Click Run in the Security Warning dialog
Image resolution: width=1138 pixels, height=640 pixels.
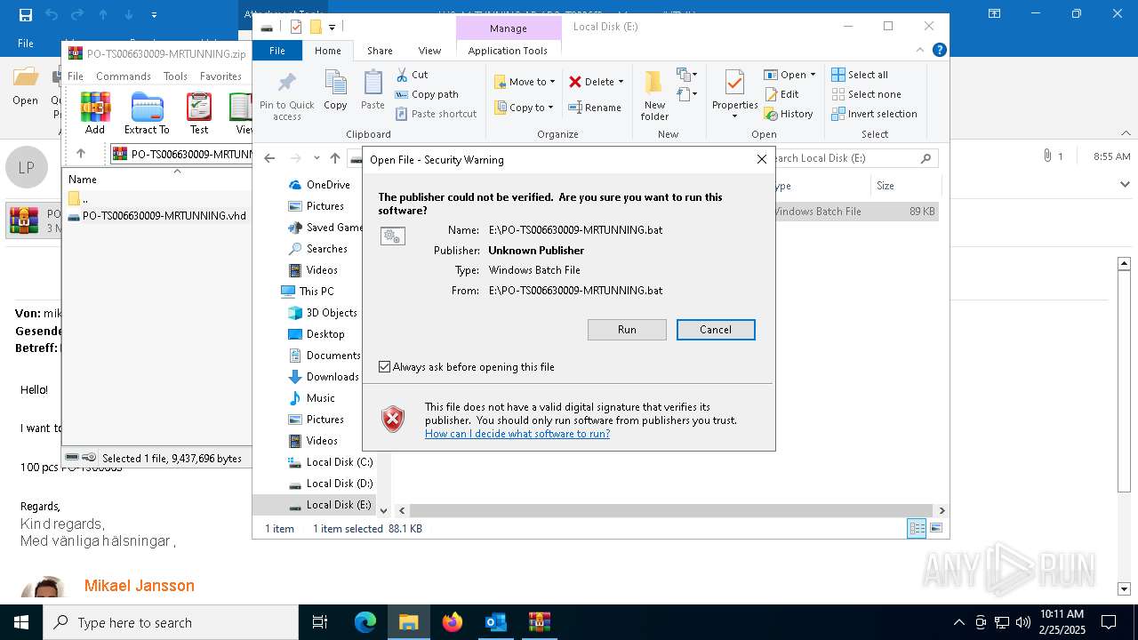pos(627,330)
